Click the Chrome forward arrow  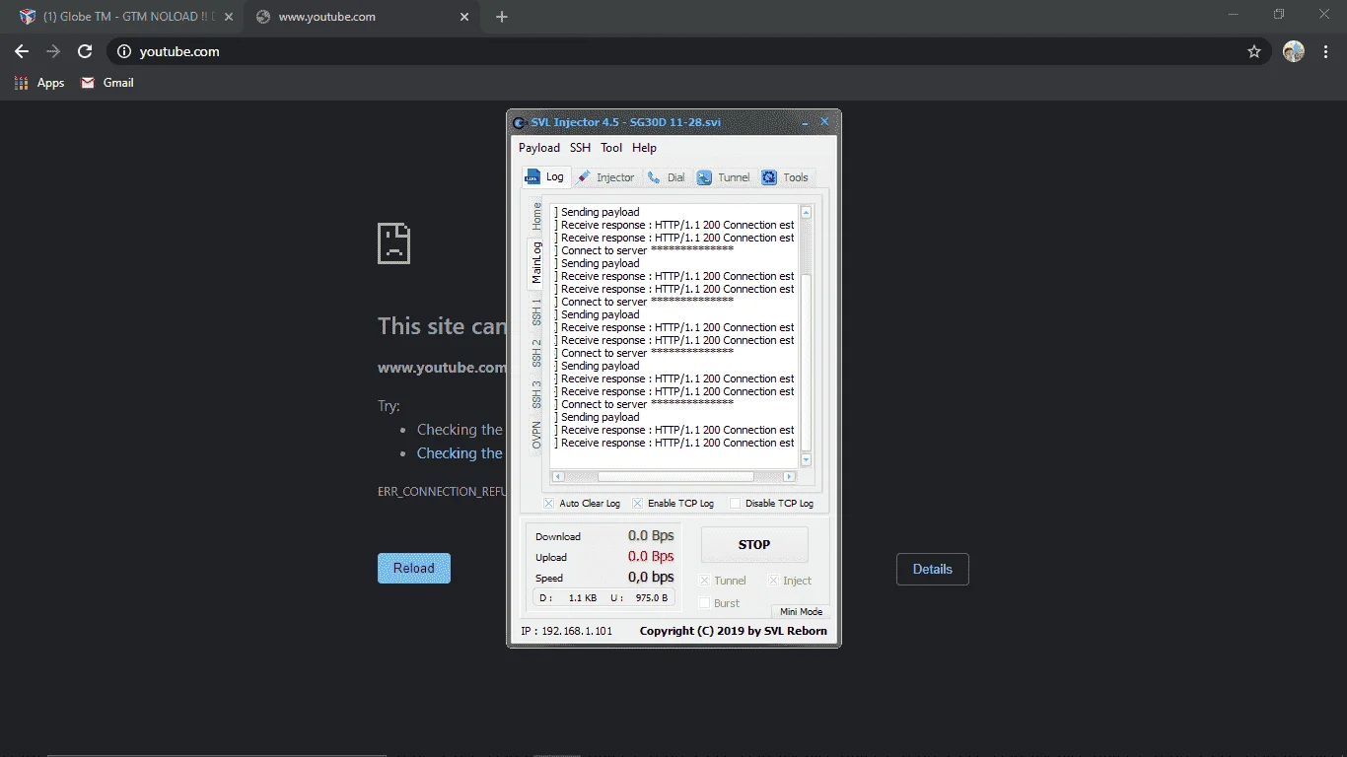(x=53, y=51)
